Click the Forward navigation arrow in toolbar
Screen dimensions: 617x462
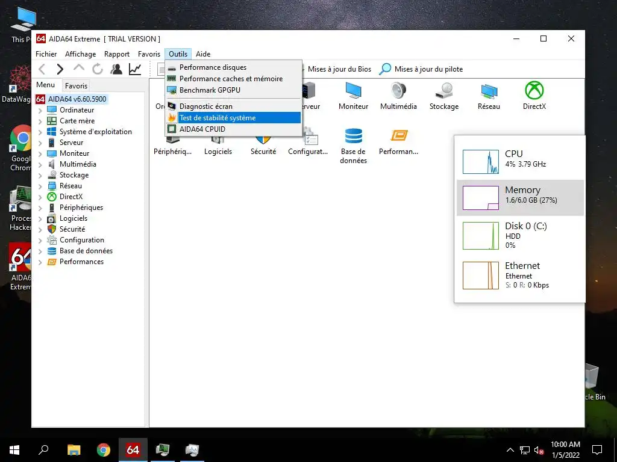tap(60, 69)
